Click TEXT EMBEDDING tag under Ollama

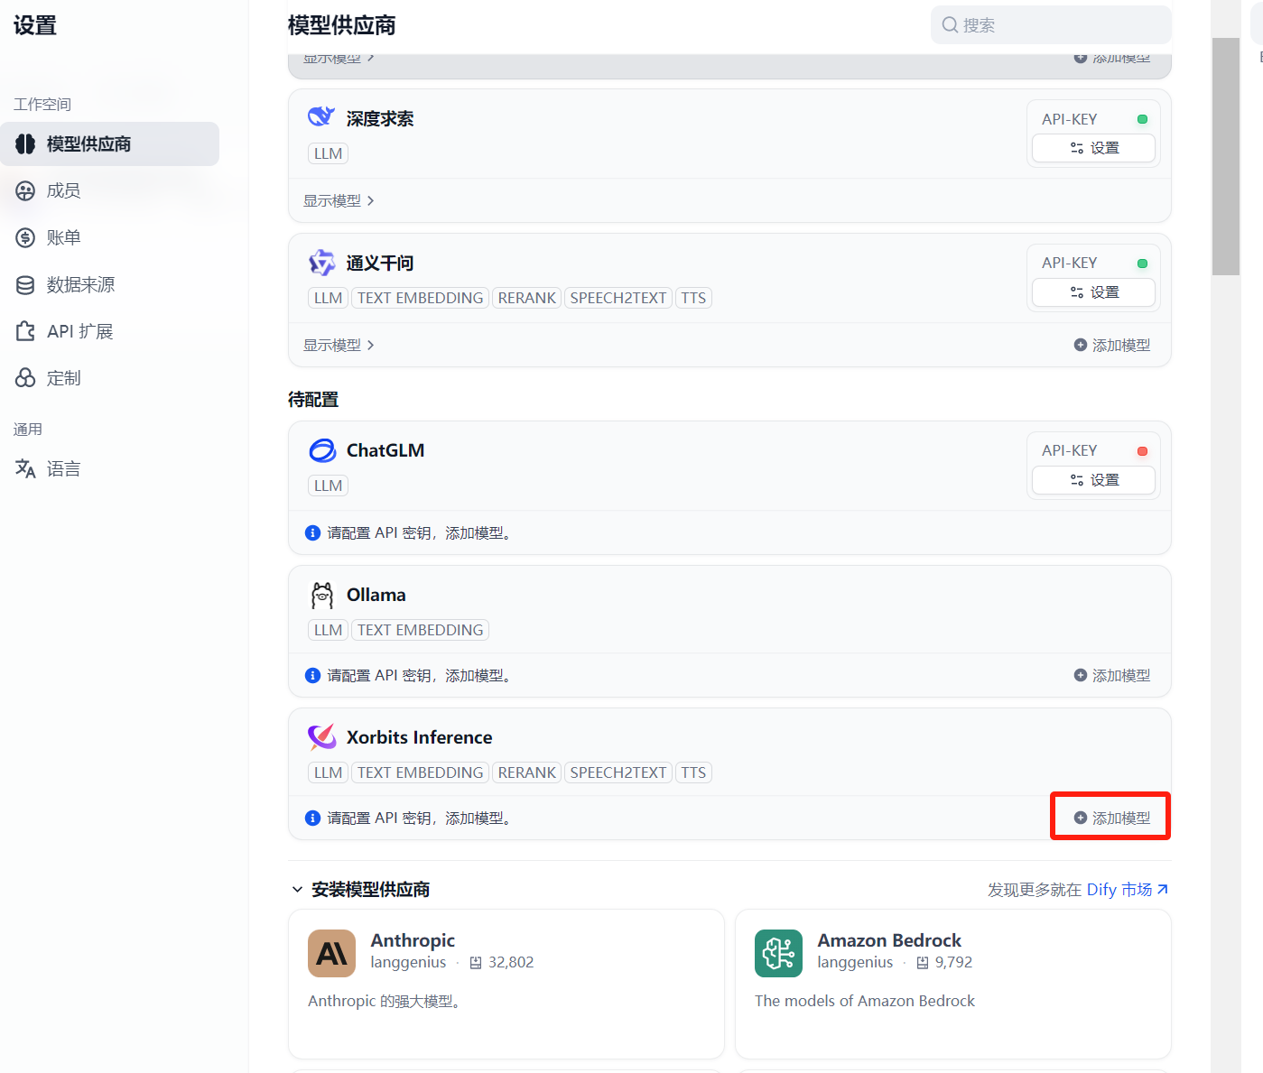click(x=420, y=630)
